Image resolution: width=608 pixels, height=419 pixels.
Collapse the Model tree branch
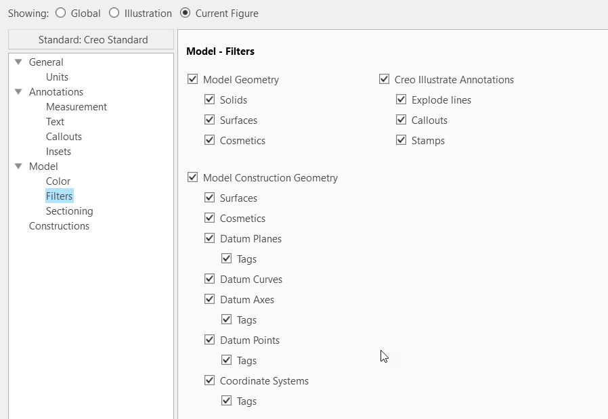pyautogui.click(x=18, y=166)
